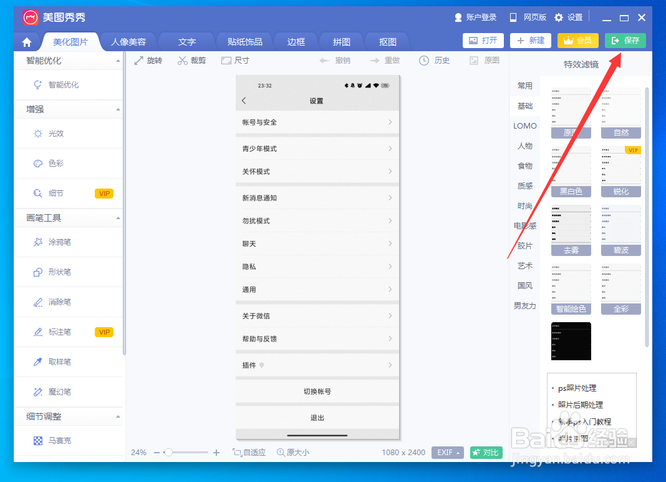
Task: Open the EXIF dropdown at bottom
Action: tap(447, 452)
